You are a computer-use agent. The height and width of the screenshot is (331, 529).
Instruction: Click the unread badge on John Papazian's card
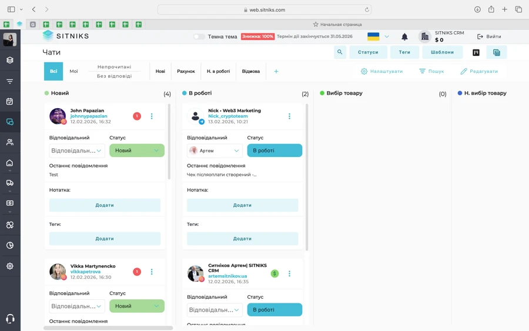click(x=136, y=116)
